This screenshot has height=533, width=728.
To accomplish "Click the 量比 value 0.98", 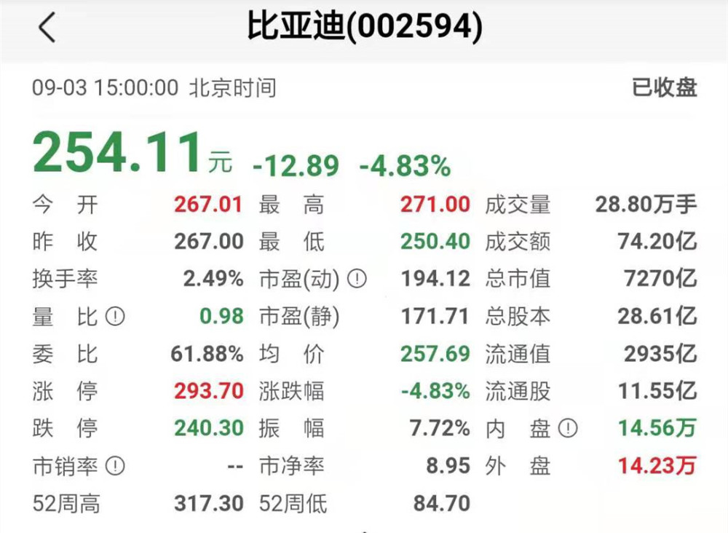I will click(x=221, y=316).
